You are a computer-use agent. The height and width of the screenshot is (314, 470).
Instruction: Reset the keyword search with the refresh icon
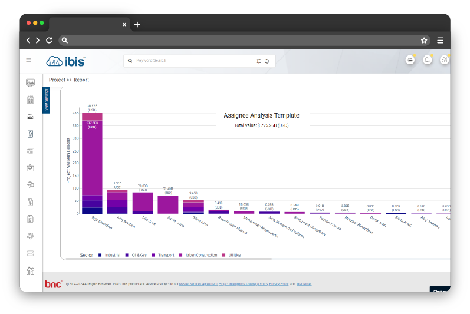pyautogui.click(x=267, y=61)
